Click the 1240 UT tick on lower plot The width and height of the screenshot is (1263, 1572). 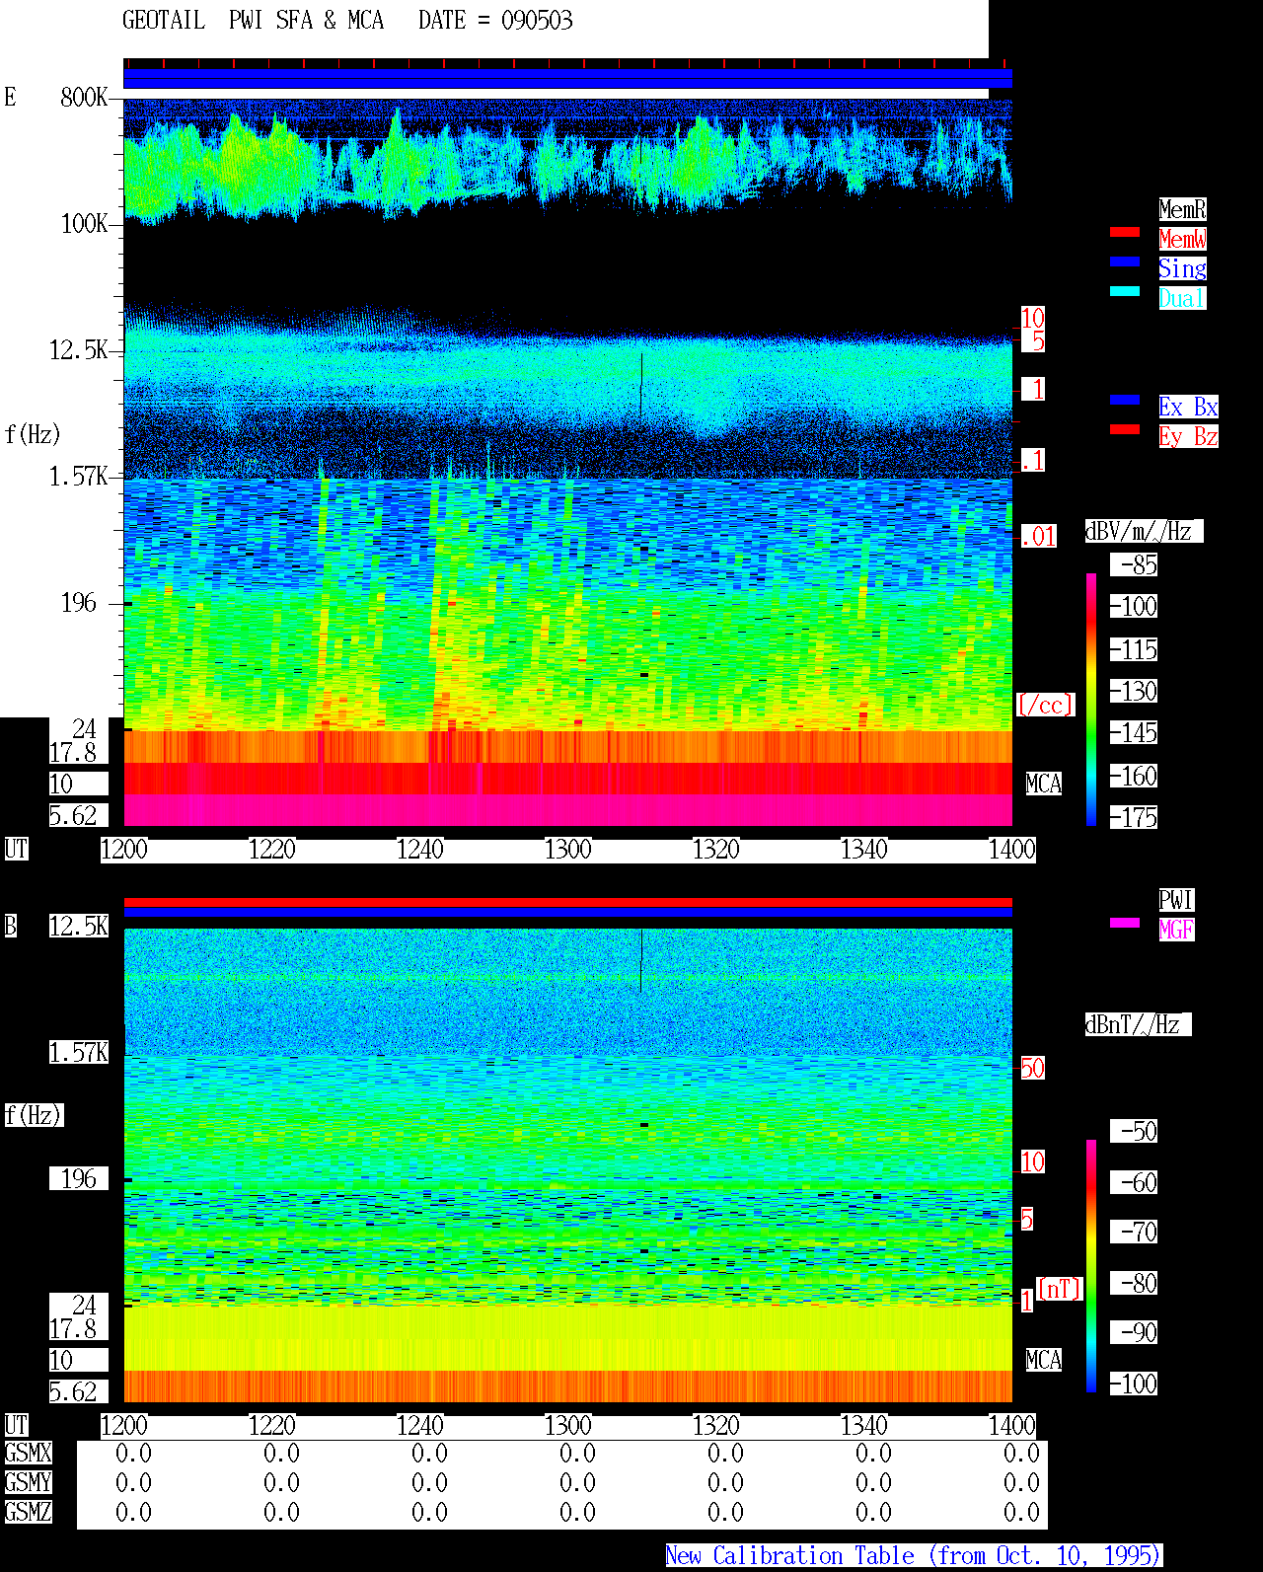click(x=420, y=1425)
